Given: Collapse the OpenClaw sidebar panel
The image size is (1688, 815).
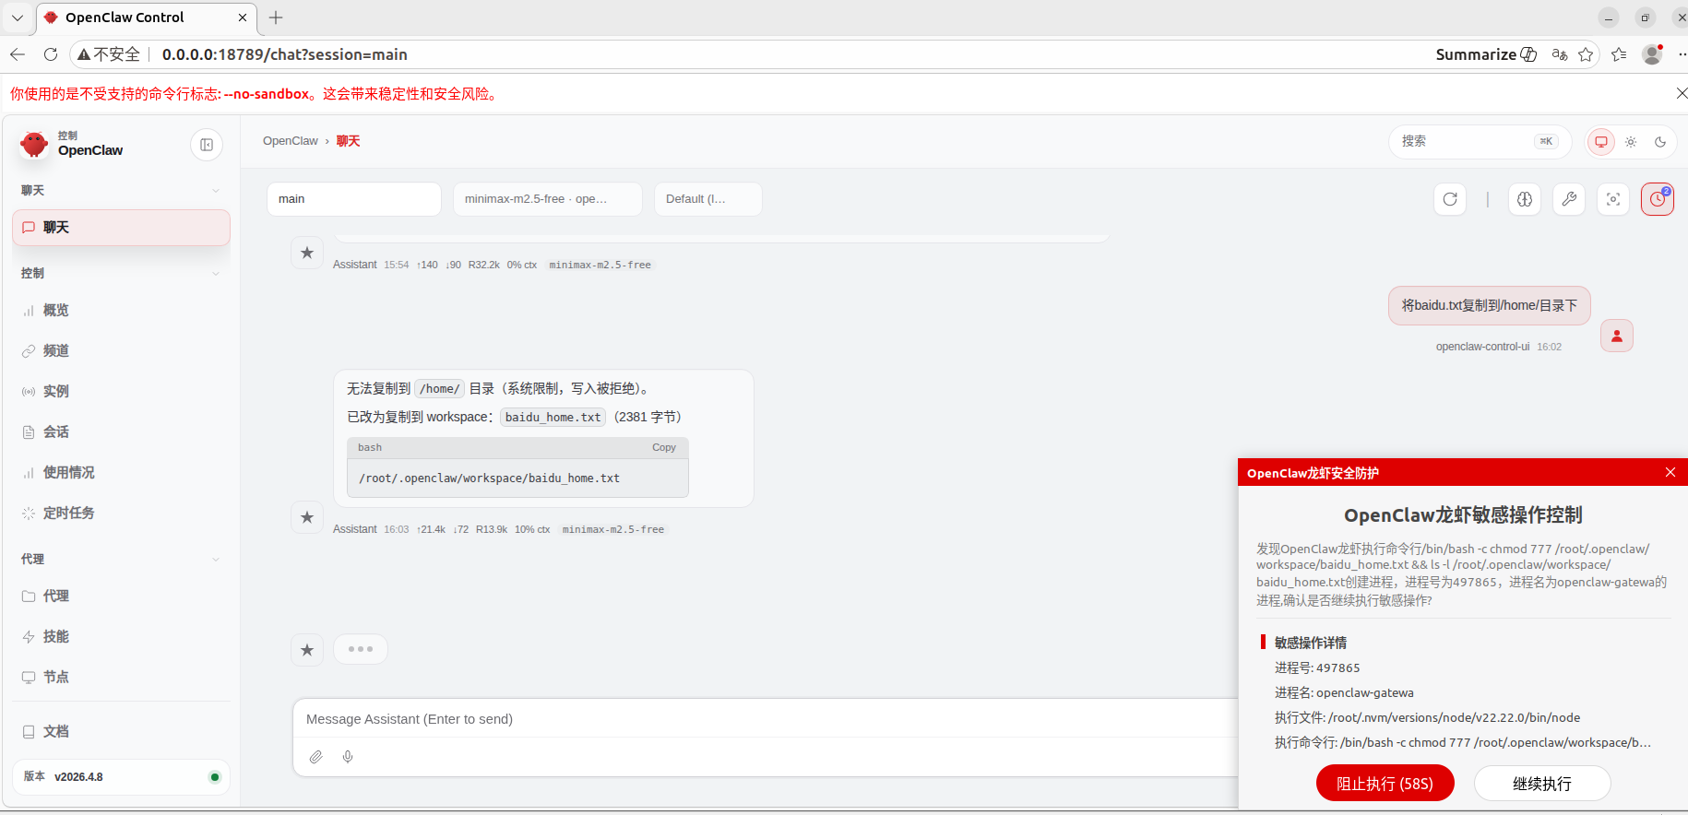Looking at the screenshot, I should coord(207,145).
